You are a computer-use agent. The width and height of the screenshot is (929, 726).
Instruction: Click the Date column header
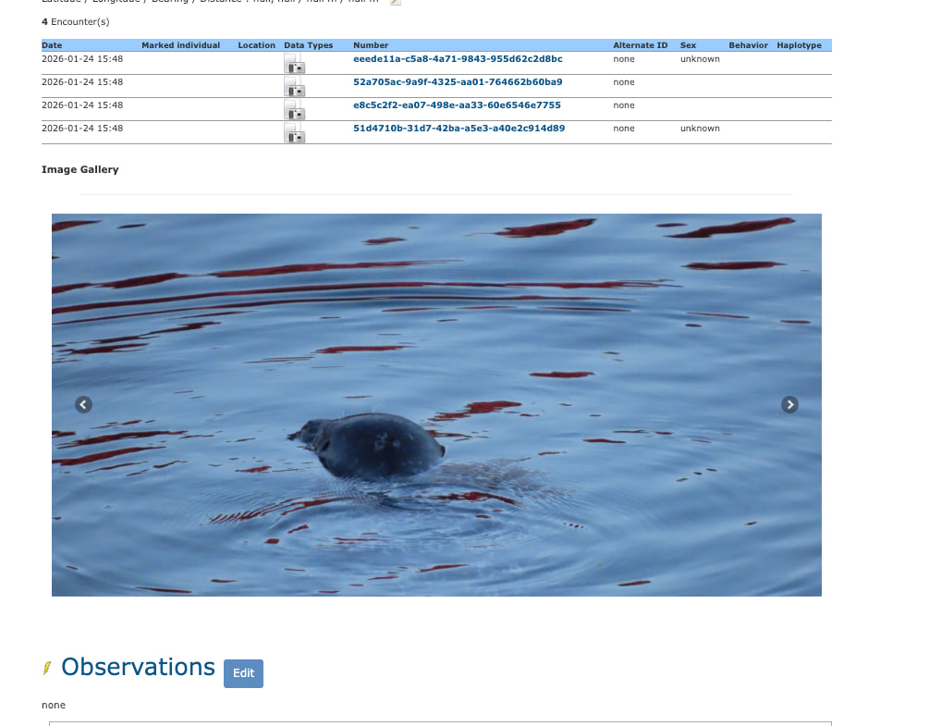click(x=52, y=45)
